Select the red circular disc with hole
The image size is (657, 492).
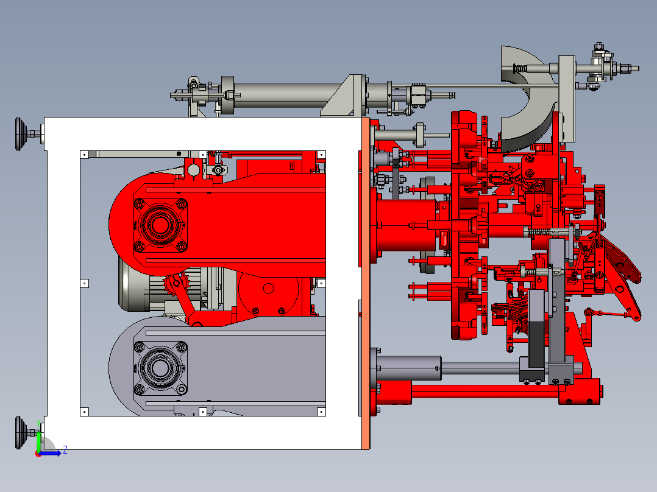click(x=269, y=289)
